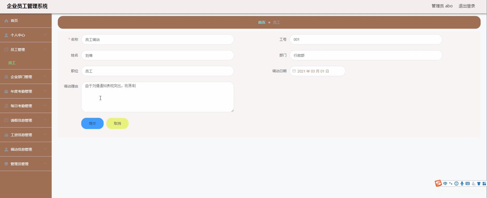Collapse the 员工管理 chevron
The height and width of the screenshot is (198, 487).
(x=45, y=49)
